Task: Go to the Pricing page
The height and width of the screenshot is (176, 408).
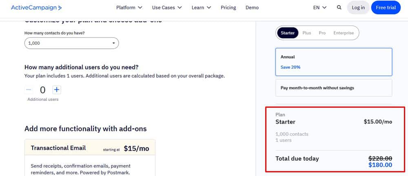Action: (x=228, y=7)
